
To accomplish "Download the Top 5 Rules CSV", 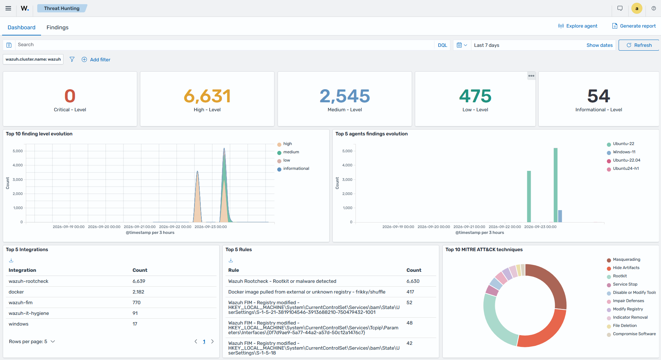I will (231, 260).
